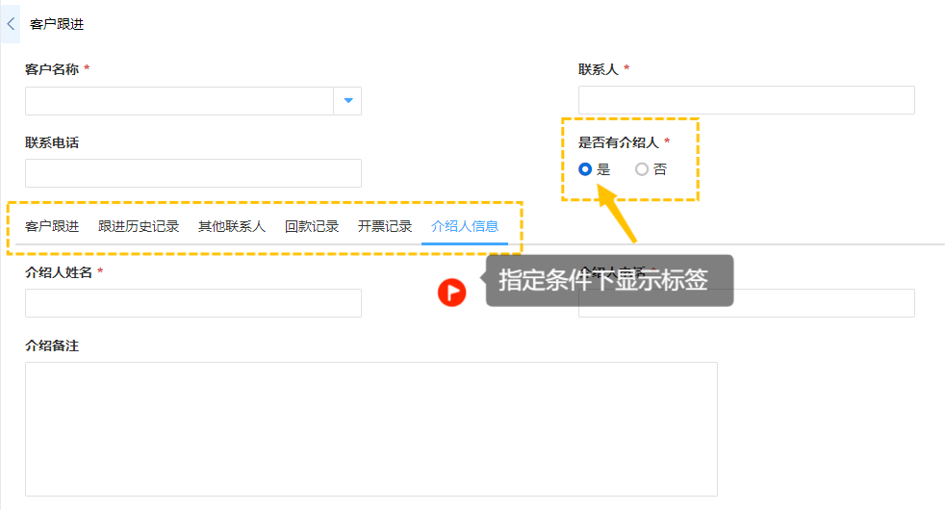
Task: Click inside the 介绍备注 text area
Action: click(370, 428)
